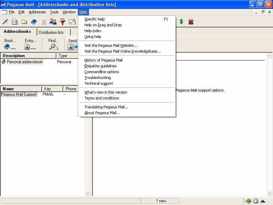
Task: Click the gray round X status icon
Action: point(255,201)
